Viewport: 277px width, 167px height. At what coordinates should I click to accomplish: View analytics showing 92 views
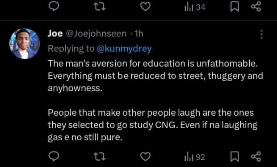click(x=194, y=157)
